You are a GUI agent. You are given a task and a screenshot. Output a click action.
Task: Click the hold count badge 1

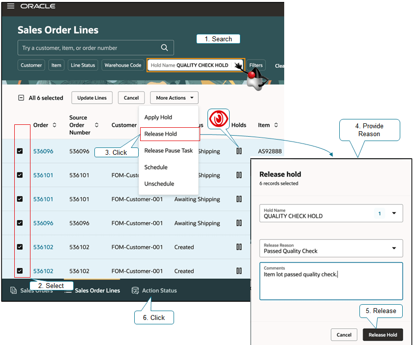pyautogui.click(x=379, y=213)
